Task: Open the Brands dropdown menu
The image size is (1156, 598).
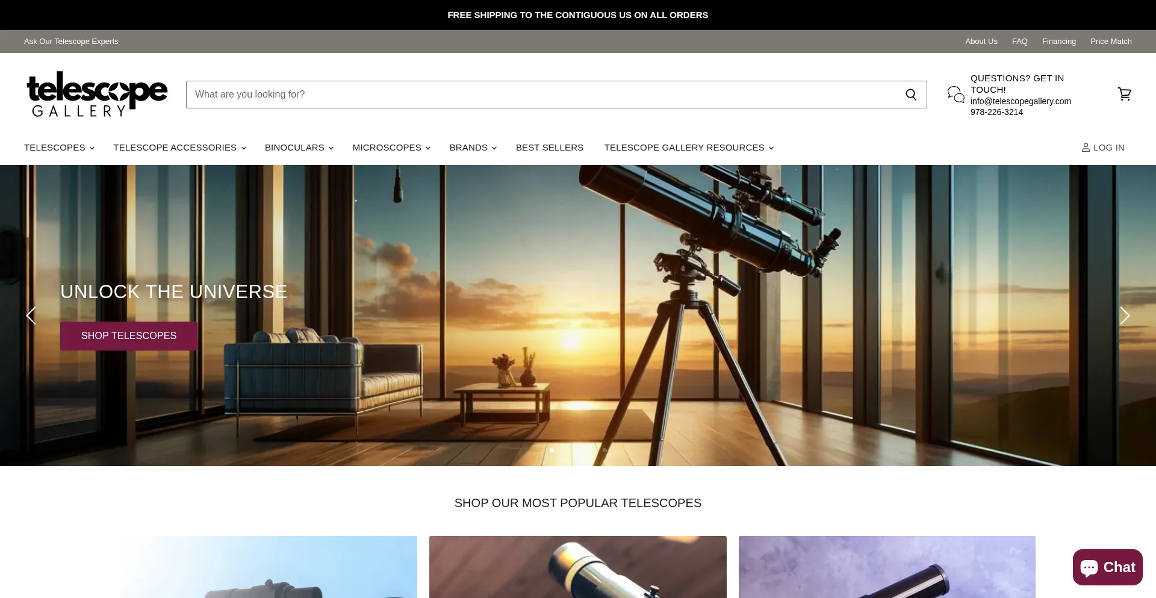Action: pyautogui.click(x=473, y=148)
